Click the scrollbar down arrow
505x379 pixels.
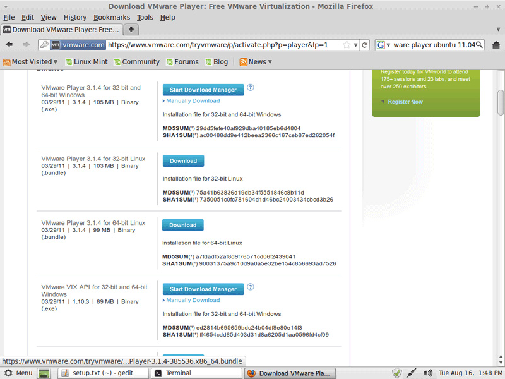[x=501, y=363]
